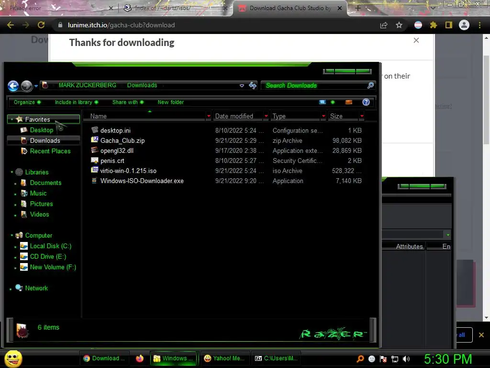Open the Include in library dropdown
This screenshot has width=490, height=368.
[x=77, y=103]
